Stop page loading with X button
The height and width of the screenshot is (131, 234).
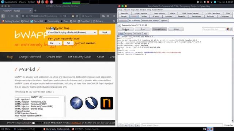click(x=12, y=16)
